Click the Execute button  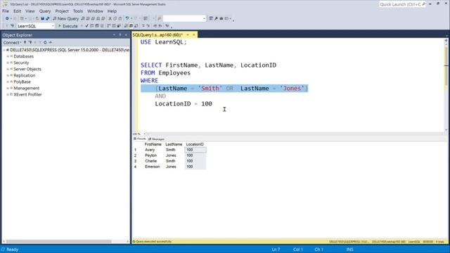click(68, 26)
